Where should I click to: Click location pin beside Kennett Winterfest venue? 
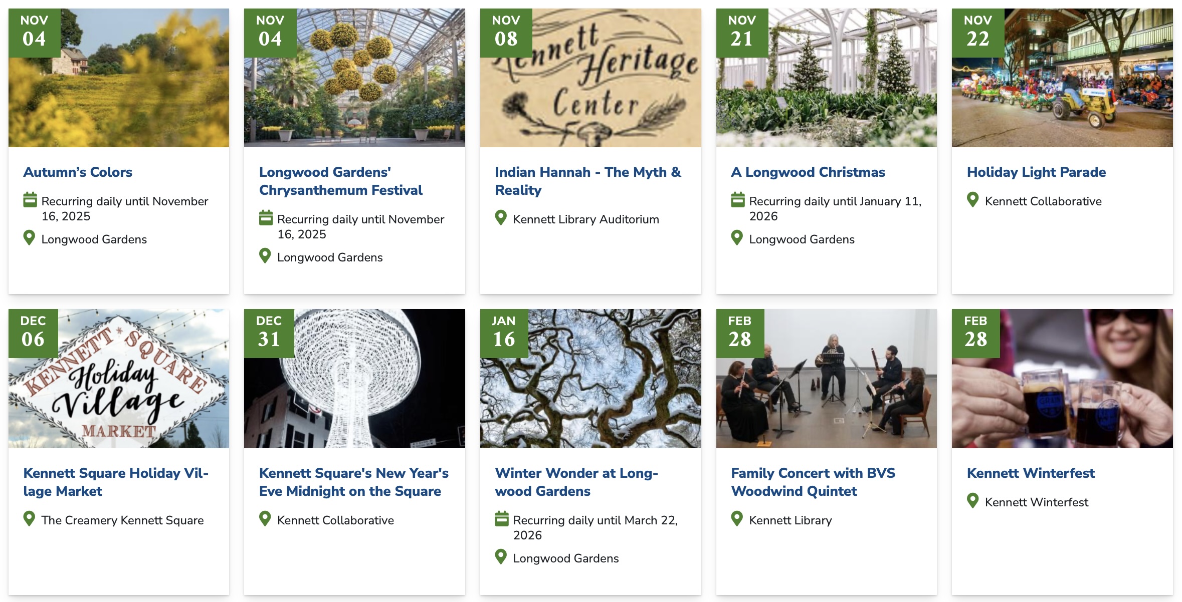pyautogui.click(x=972, y=501)
